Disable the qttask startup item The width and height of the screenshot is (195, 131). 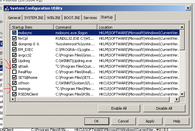pos(14,66)
